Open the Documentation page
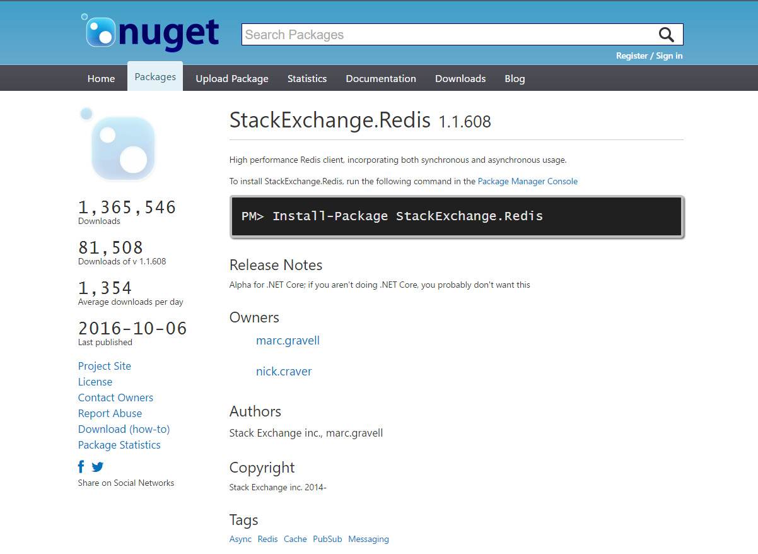The height and width of the screenshot is (554, 758). click(x=381, y=78)
